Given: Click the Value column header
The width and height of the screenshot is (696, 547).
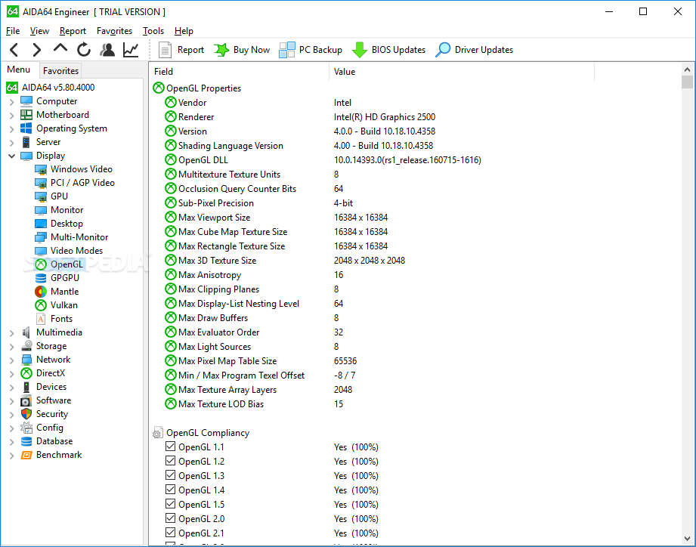Looking at the screenshot, I should pyautogui.click(x=462, y=72).
